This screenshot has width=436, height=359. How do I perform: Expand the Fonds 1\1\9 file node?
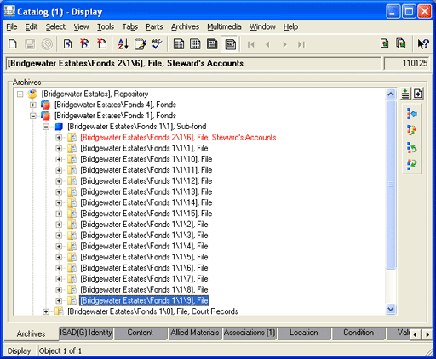click(59, 300)
